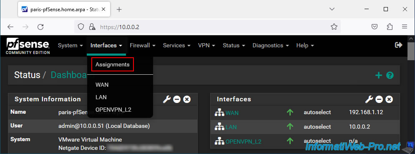Image resolution: width=415 pixels, height=154 pixels.
Task: Open the Firefox hamburger menu
Action: pyautogui.click(x=405, y=27)
